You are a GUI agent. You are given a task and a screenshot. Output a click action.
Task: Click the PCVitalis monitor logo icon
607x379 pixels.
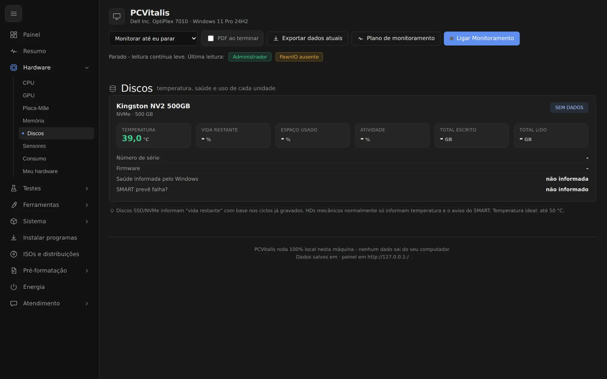click(x=117, y=16)
